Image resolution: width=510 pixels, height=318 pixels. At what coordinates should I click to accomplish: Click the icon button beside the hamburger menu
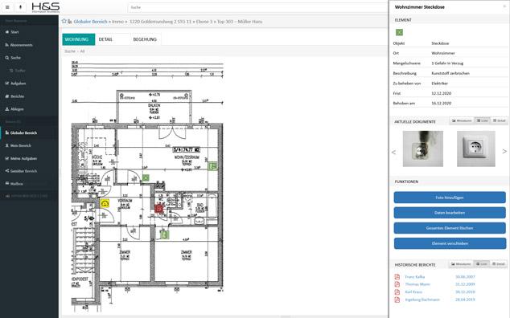tap(20, 7)
